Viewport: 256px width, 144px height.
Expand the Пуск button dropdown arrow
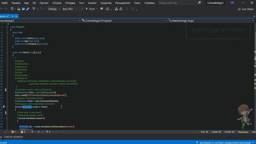(x=96, y=9)
